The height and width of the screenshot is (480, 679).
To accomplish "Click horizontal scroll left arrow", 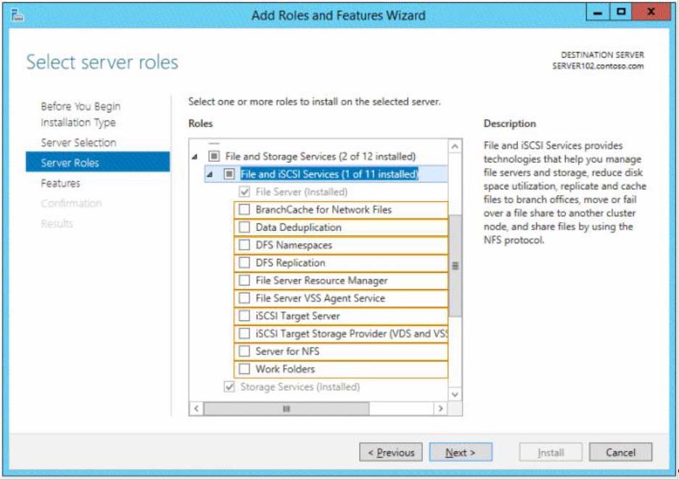I will pos(197,408).
